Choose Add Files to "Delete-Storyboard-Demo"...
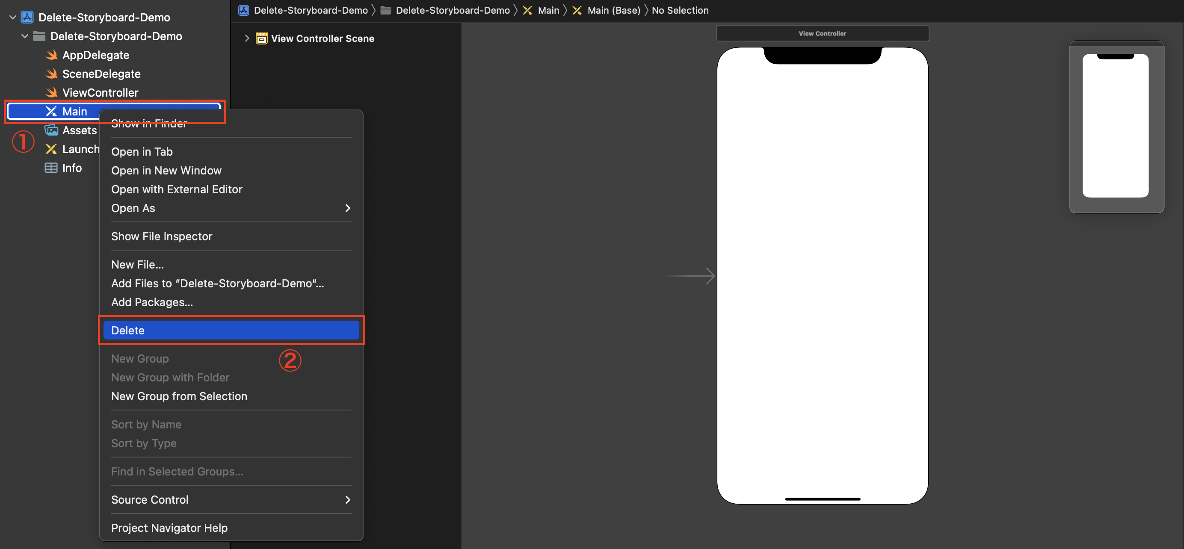Screen dimensions: 1184x549 pos(231,284)
